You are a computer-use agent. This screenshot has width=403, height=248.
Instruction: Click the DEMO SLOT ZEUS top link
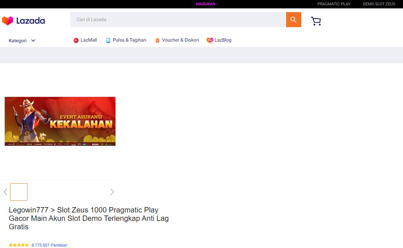[x=379, y=4]
